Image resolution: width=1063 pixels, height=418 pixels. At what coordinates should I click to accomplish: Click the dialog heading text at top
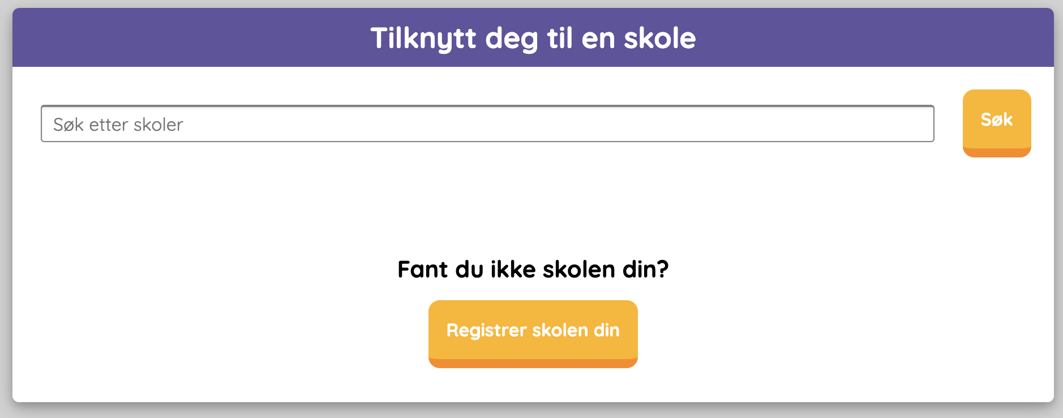click(x=533, y=38)
